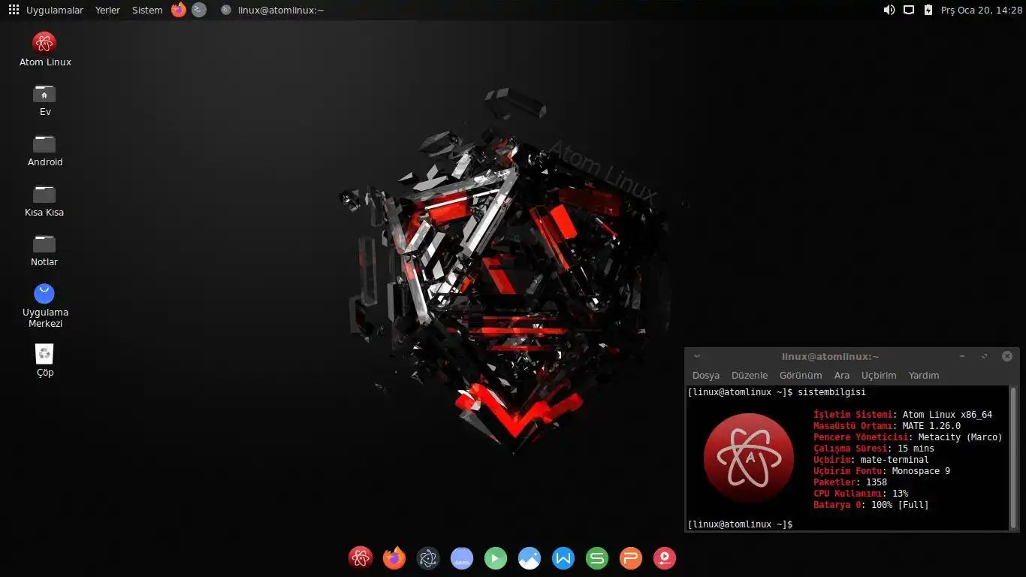Open the Ara menu in terminal

click(x=842, y=375)
